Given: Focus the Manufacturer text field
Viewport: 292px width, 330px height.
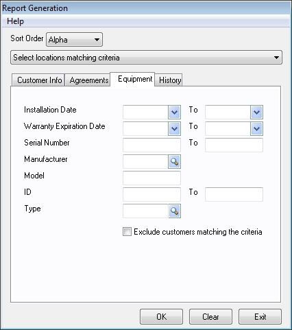Looking at the screenshot, I should click(x=145, y=162).
